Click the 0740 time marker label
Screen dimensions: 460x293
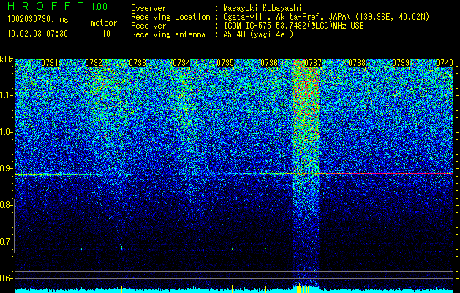pos(445,63)
